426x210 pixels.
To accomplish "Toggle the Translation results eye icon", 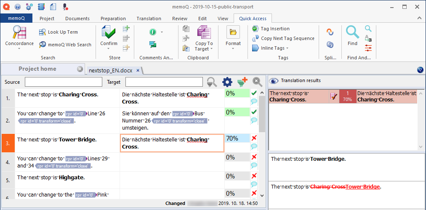I will pos(274,81).
